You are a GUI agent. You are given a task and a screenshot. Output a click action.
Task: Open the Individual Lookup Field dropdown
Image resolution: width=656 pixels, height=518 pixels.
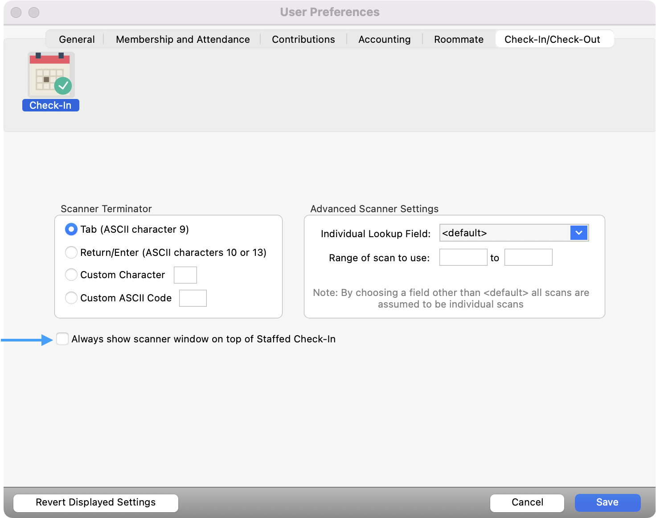pos(513,232)
